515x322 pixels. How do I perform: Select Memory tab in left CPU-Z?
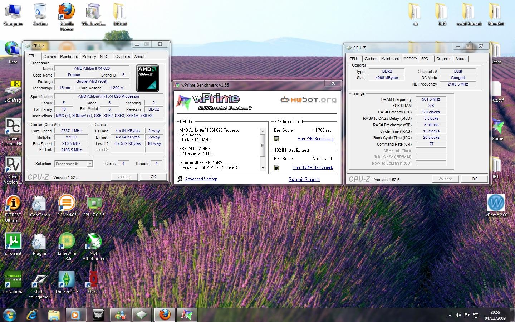click(x=89, y=57)
